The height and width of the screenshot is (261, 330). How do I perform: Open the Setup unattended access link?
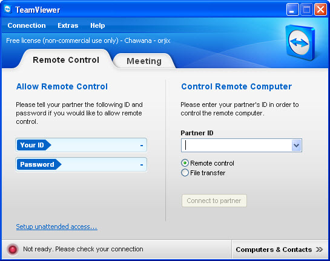pos(56,227)
